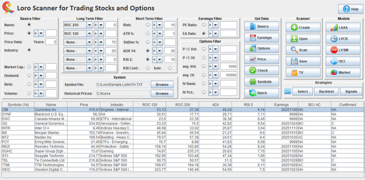The image size is (365, 180).
Task: Click Browse next to Symbol File
Action: click(x=162, y=84)
